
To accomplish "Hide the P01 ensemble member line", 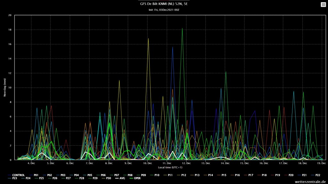I will point(34,175).
